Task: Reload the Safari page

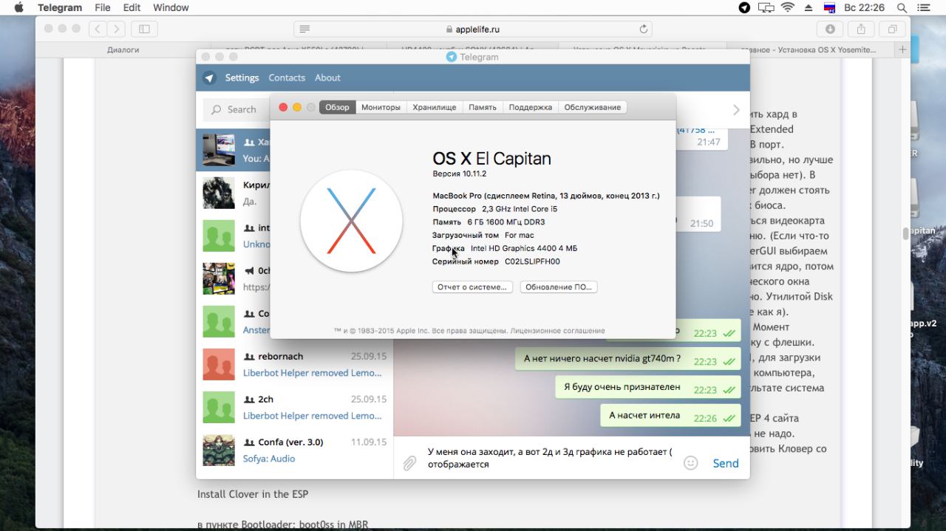Action: pos(644,29)
